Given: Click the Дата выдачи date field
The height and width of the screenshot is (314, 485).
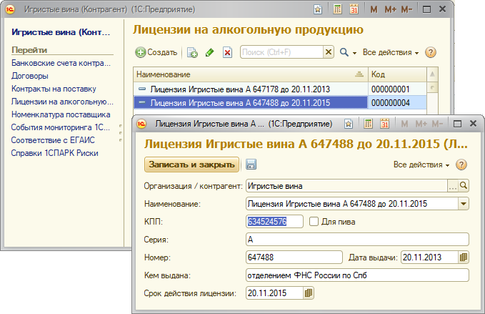Looking at the screenshot, I should click(429, 257).
